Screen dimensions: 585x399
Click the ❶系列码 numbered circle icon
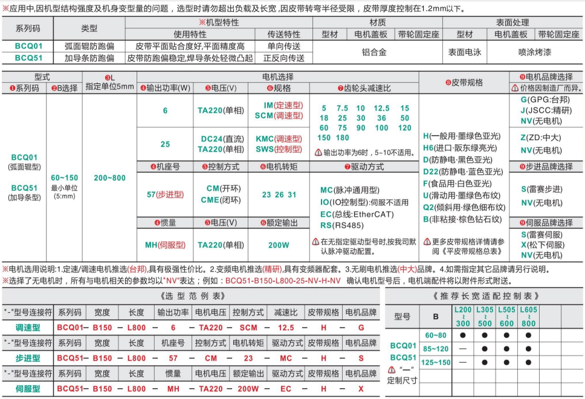[x=12, y=88]
